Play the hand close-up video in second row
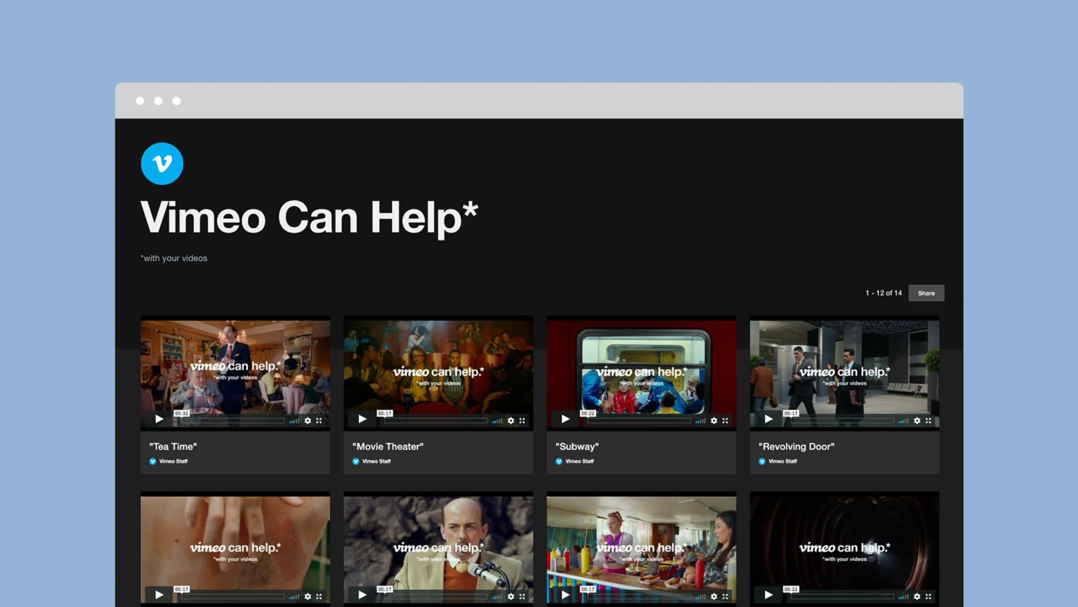1078x607 pixels. tap(159, 595)
